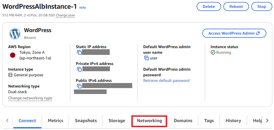Viewport: 274px width, 130px height.
Task: Click the Change plan link
Action: pyautogui.click(x=65, y=15)
